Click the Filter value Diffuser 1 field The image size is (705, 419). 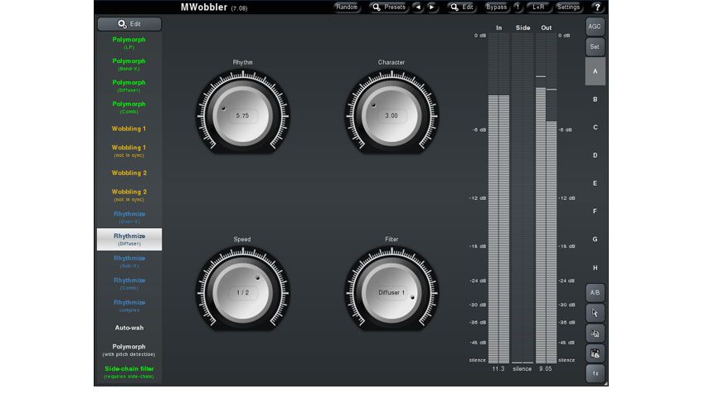pyautogui.click(x=391, y=293)
